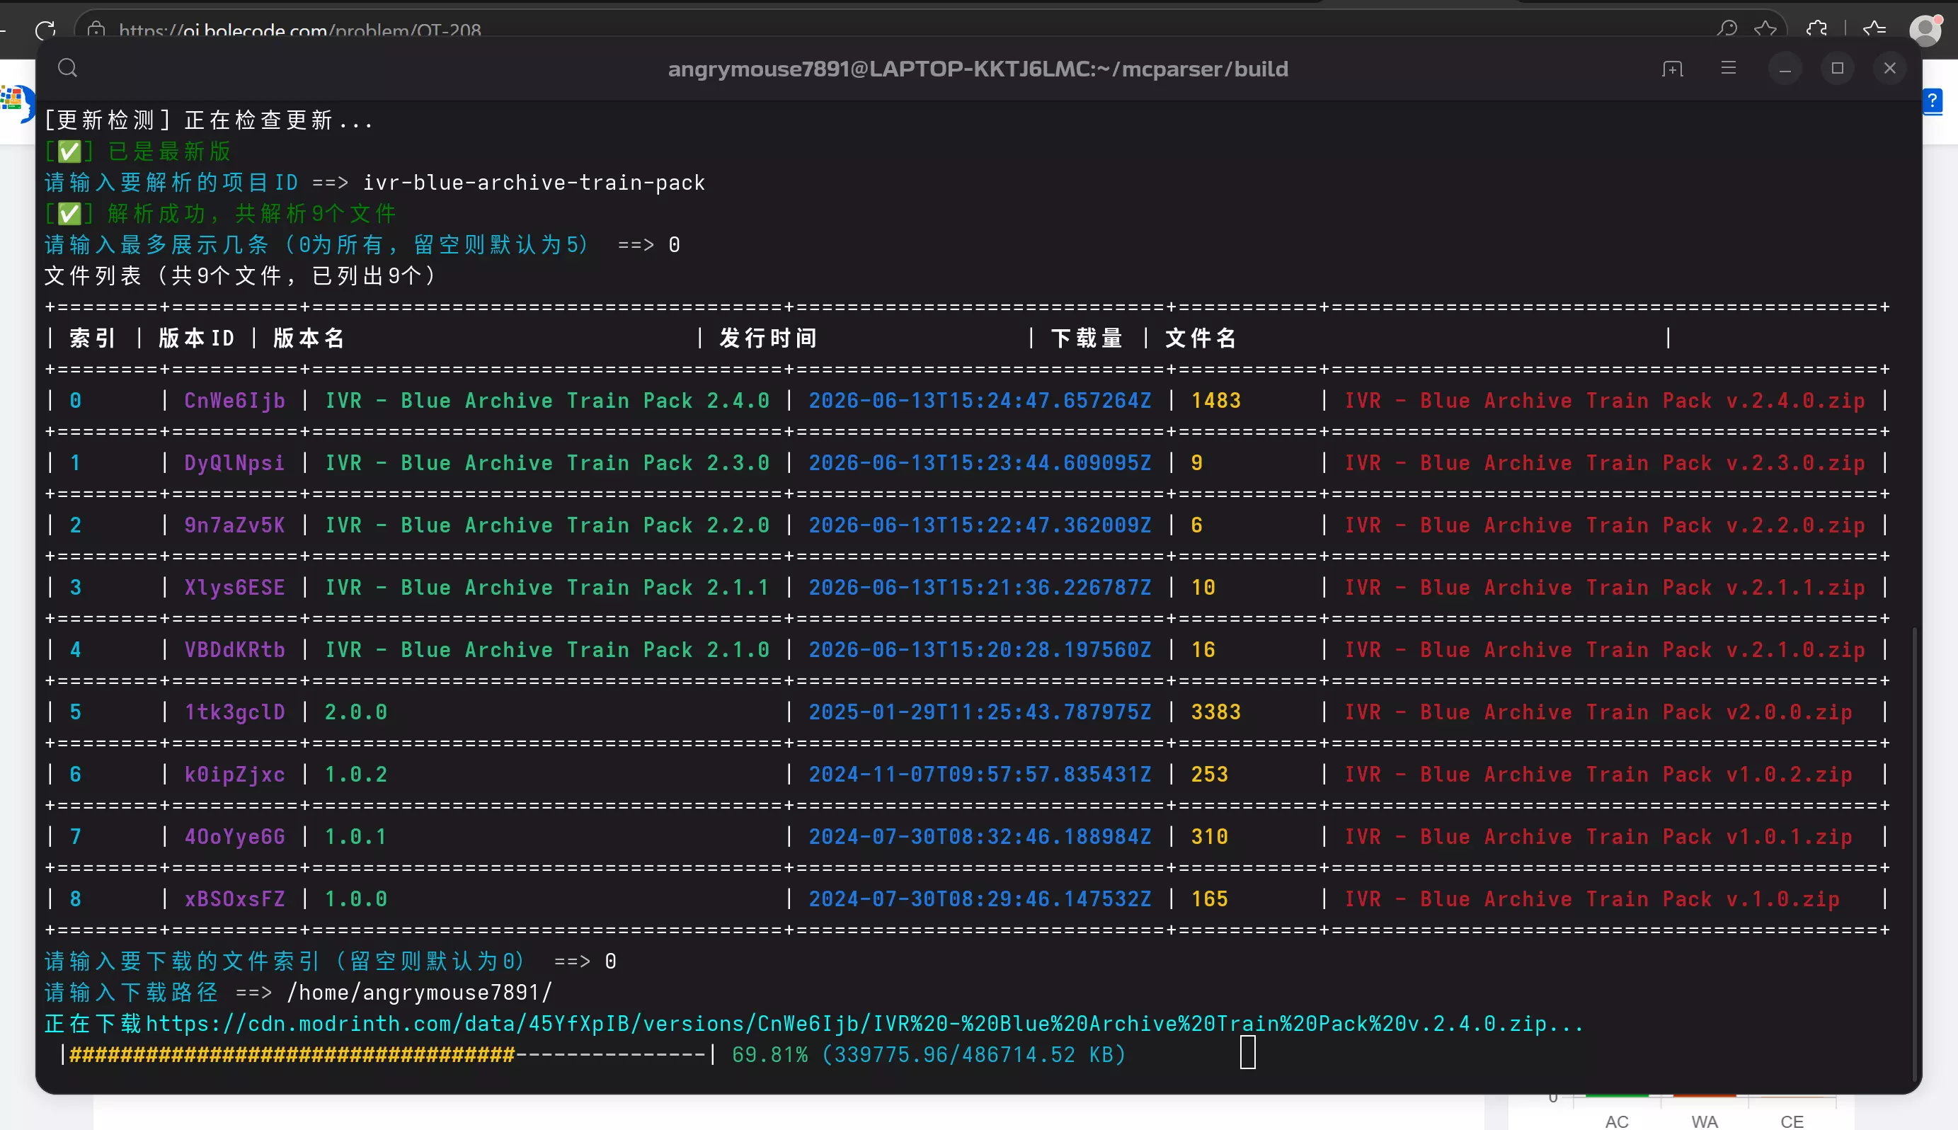Click version ID xBSOxsFZ

pos(234,898)
